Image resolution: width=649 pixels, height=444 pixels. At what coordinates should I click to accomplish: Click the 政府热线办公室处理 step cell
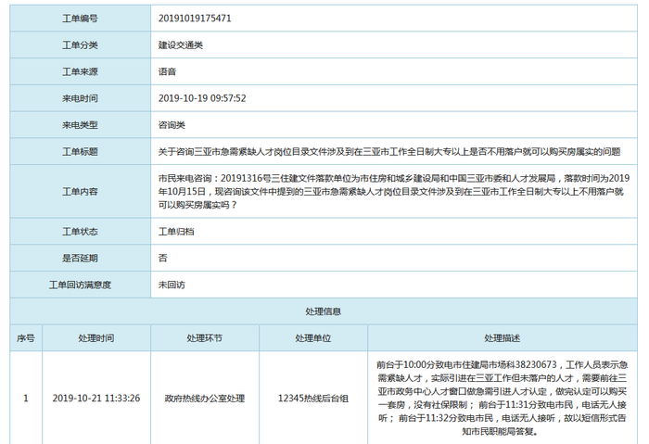tap(205, 398)
